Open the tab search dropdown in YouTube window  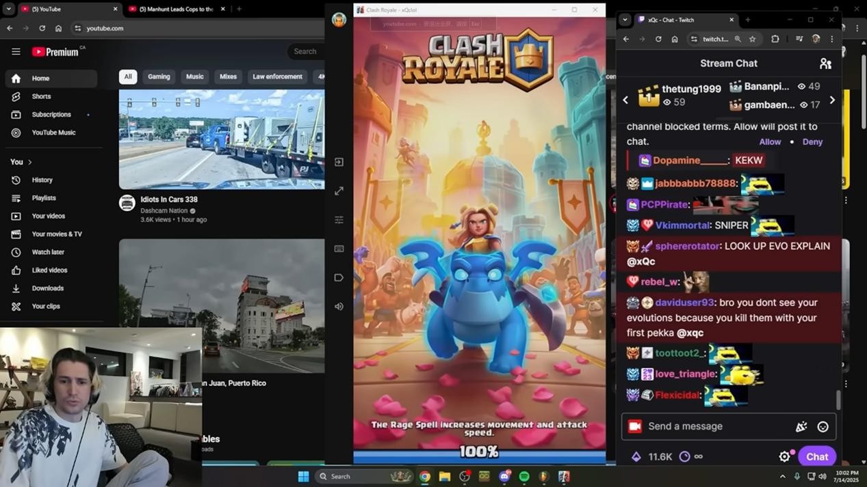(8, 10)
